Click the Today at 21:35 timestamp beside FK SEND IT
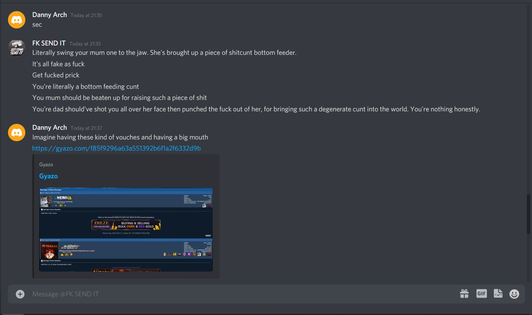The height and width of the screenshot is (315, 532). pos(85,44)
